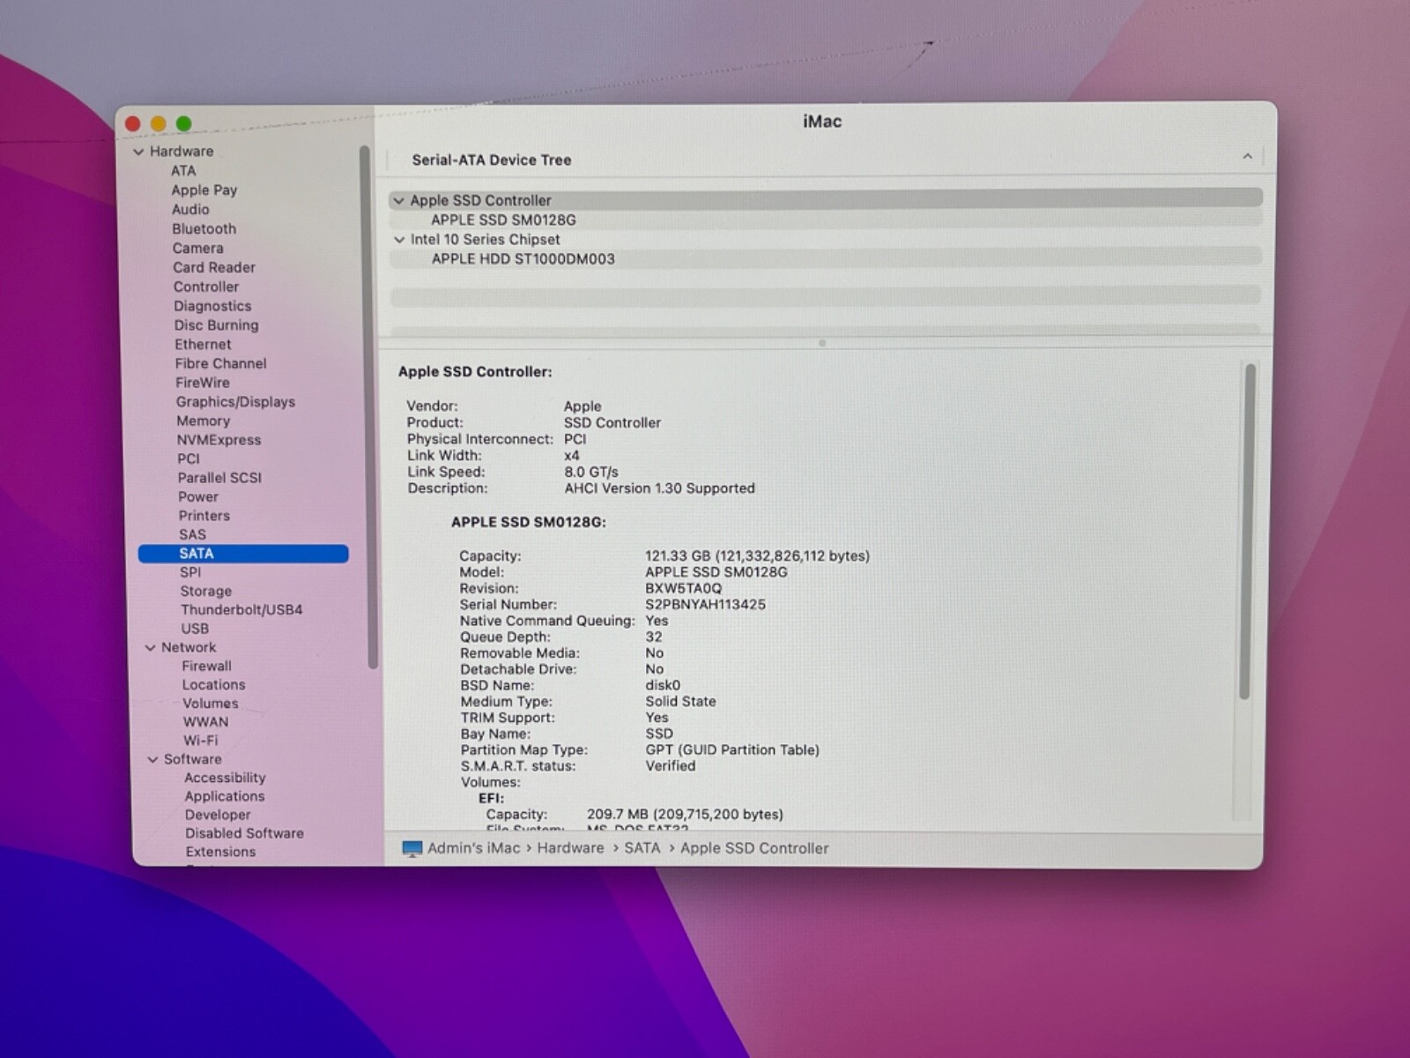The image size is (1410, 1058).
Task: Open Disc Burning in the sidebar
Action: 216,325
